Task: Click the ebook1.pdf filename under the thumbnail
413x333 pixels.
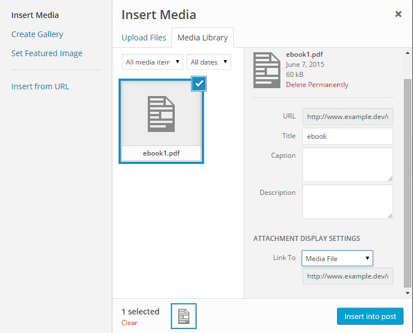Action: coord(161,153)
